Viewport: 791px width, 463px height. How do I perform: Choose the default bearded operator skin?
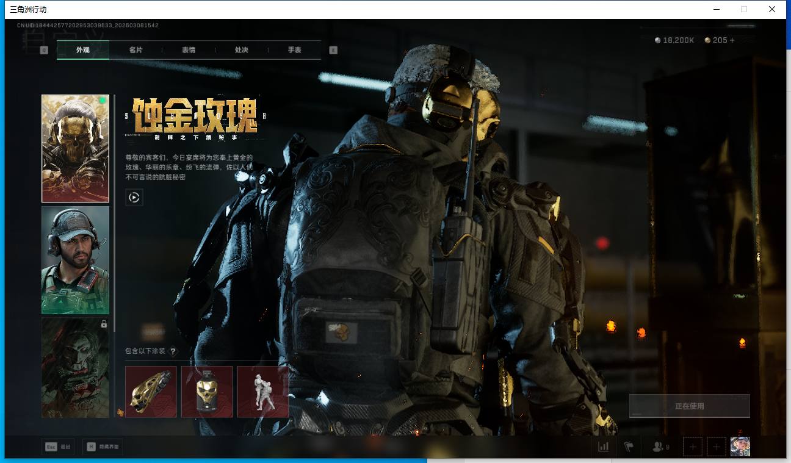pos(75,260)
